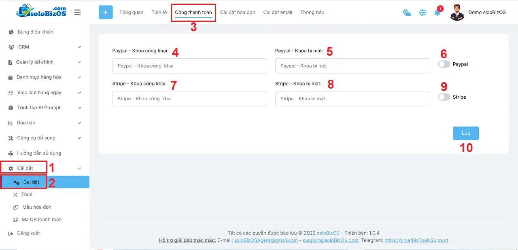The image size is (518, 250).
Task: Expand Danh mục hàng hóa chevron
Action: click(79, 77)
